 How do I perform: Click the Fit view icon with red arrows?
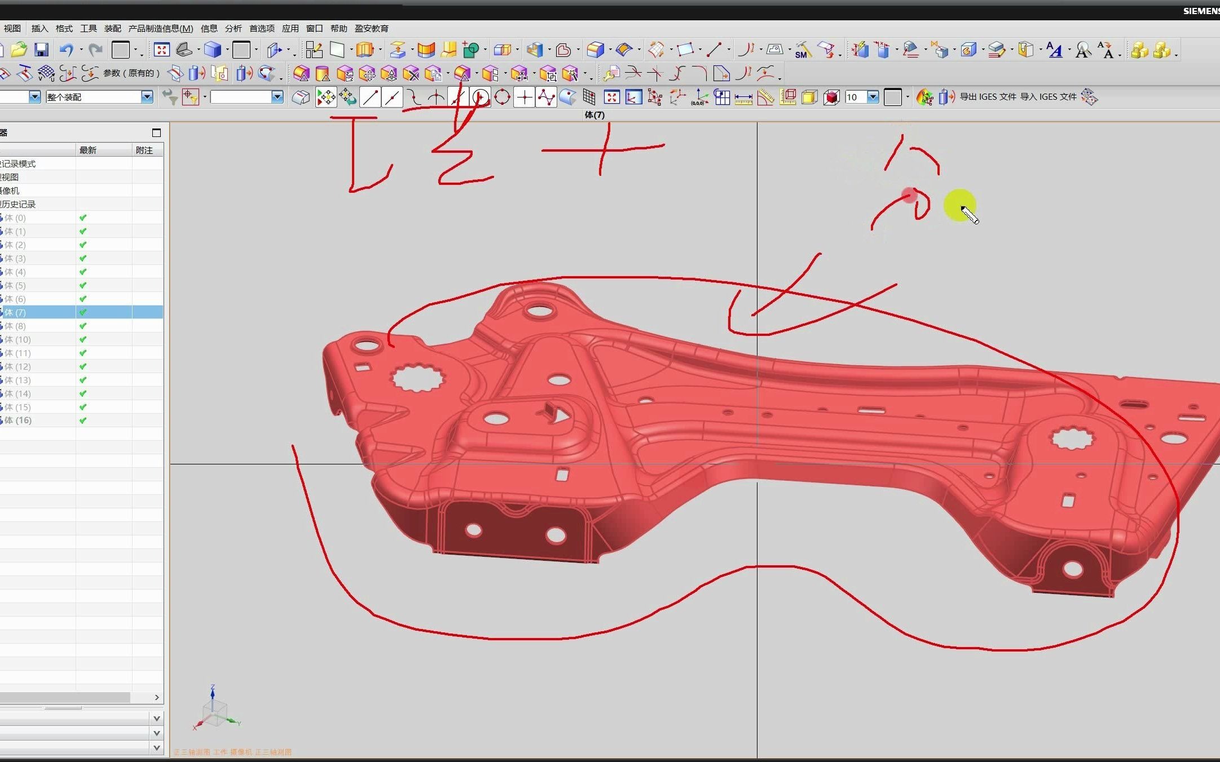click(162, 50)
